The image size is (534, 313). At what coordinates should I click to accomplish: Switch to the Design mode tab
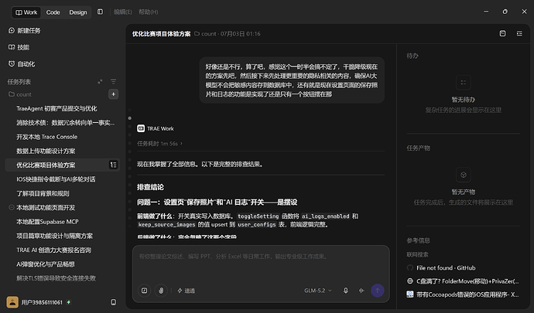click(78, 12)
